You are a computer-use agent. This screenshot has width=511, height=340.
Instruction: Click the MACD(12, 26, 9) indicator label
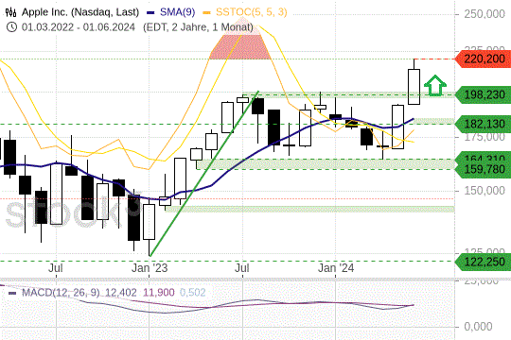61,293
